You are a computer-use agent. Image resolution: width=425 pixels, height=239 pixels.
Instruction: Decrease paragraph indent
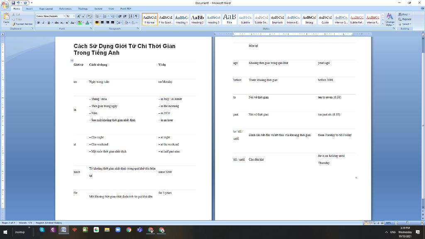120,16
